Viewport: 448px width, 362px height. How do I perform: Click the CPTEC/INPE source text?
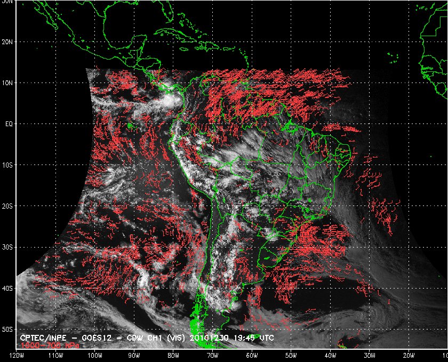pyautogui.click(x=43, y=339)
